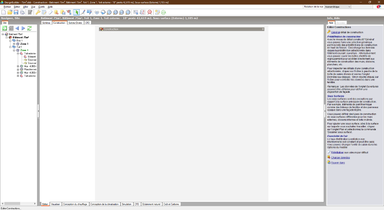The image size is (384, 210).
Task: Switch to the Surfaces/Ouvertures tab
Action: [x=75, y=23]
